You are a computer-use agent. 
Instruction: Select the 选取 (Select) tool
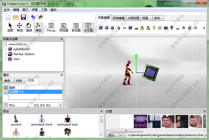[10, 27]
